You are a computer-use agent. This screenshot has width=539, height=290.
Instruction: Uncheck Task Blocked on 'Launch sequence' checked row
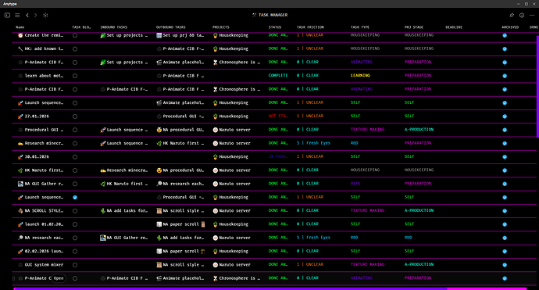(75, 198)
